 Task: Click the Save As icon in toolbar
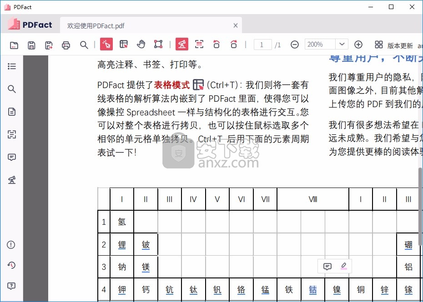coord(49,45)
